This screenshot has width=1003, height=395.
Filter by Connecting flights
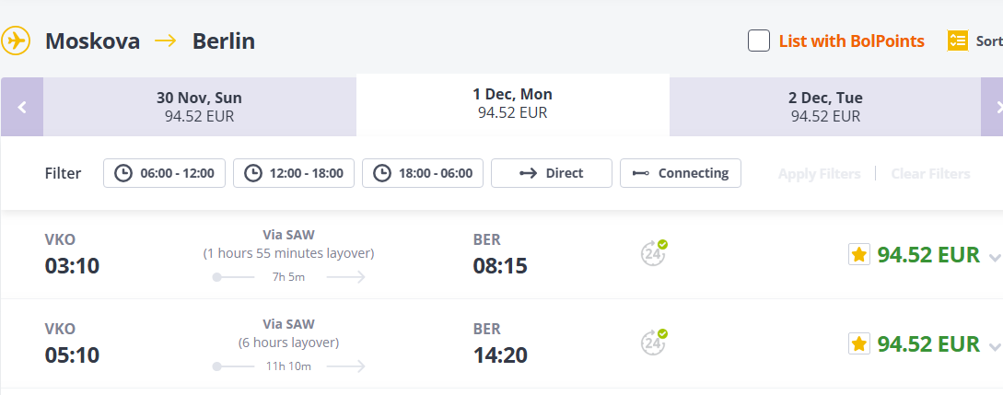click(681, 173)
